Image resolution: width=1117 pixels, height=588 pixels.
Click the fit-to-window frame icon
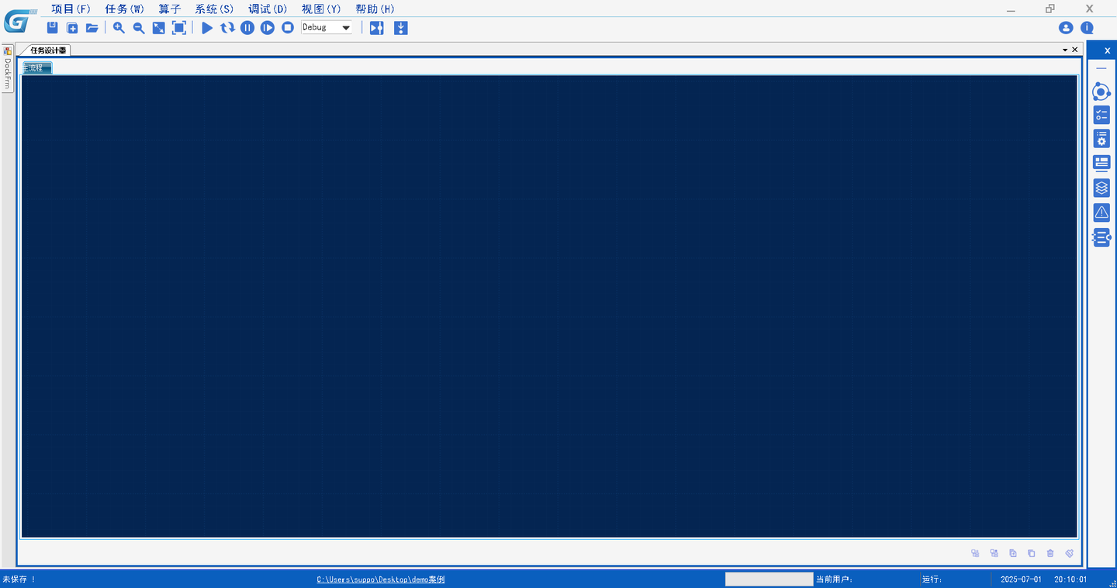pos(179,28)
